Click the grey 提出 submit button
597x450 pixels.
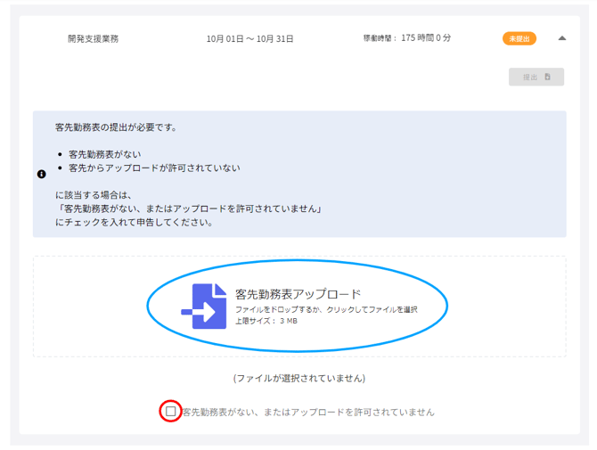click(x=536, y=77)
